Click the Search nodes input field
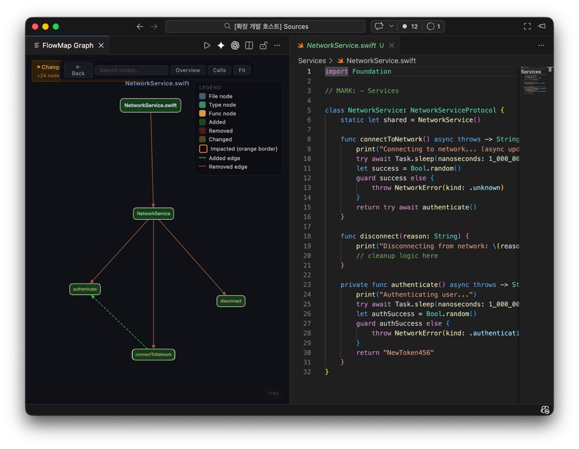Viewport: 579px width, 449px height. pyautogui.click(x=131, y=70)
